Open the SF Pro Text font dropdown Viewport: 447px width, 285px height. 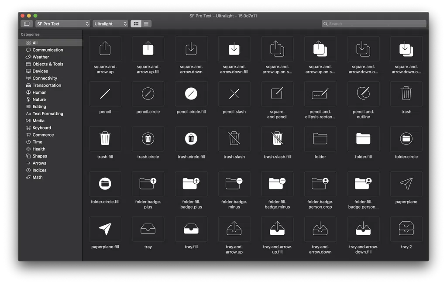click(63, 24)
